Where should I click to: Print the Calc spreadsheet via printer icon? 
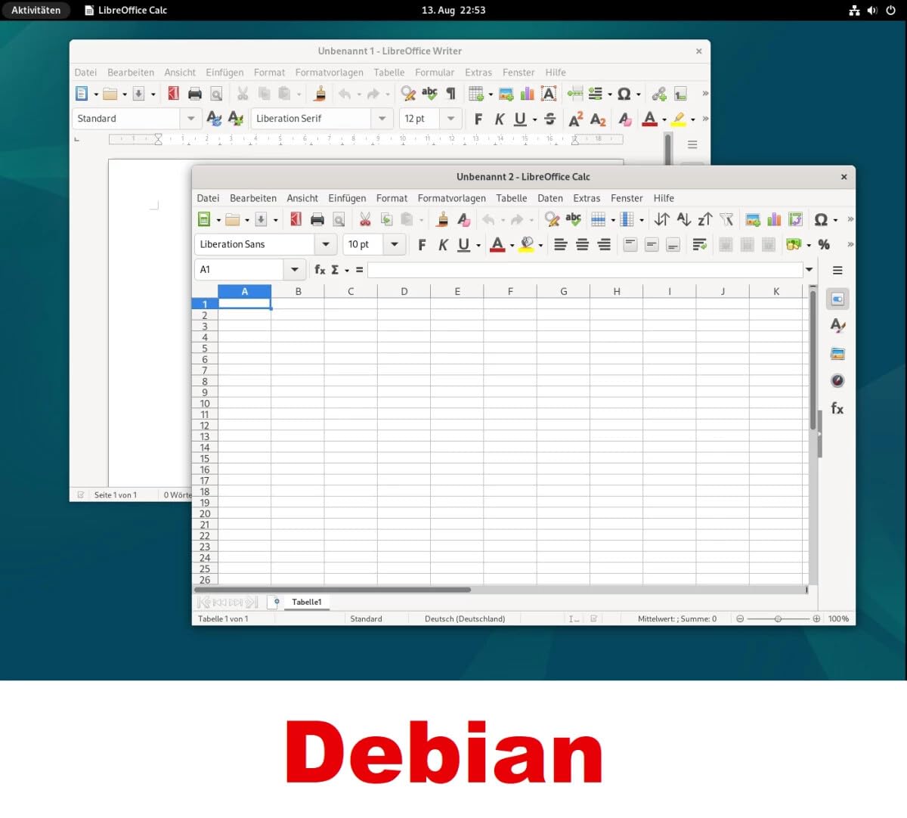(x=317, y=219)
